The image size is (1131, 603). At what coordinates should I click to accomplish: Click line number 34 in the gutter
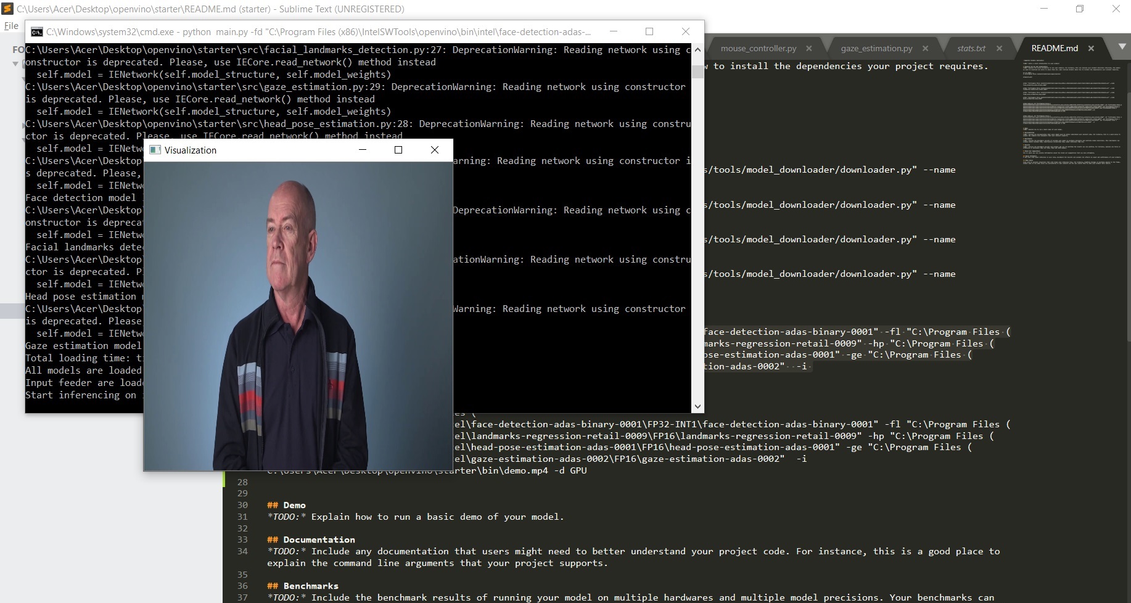(x=242, y=551)
